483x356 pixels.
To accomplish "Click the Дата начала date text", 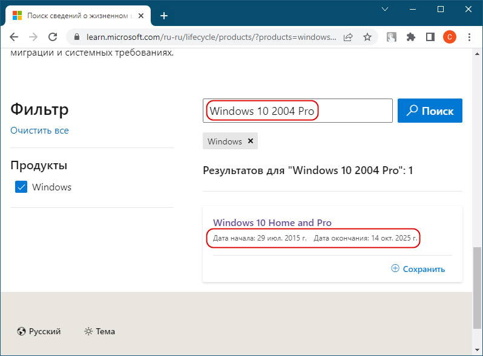I will tap(260, 238).
